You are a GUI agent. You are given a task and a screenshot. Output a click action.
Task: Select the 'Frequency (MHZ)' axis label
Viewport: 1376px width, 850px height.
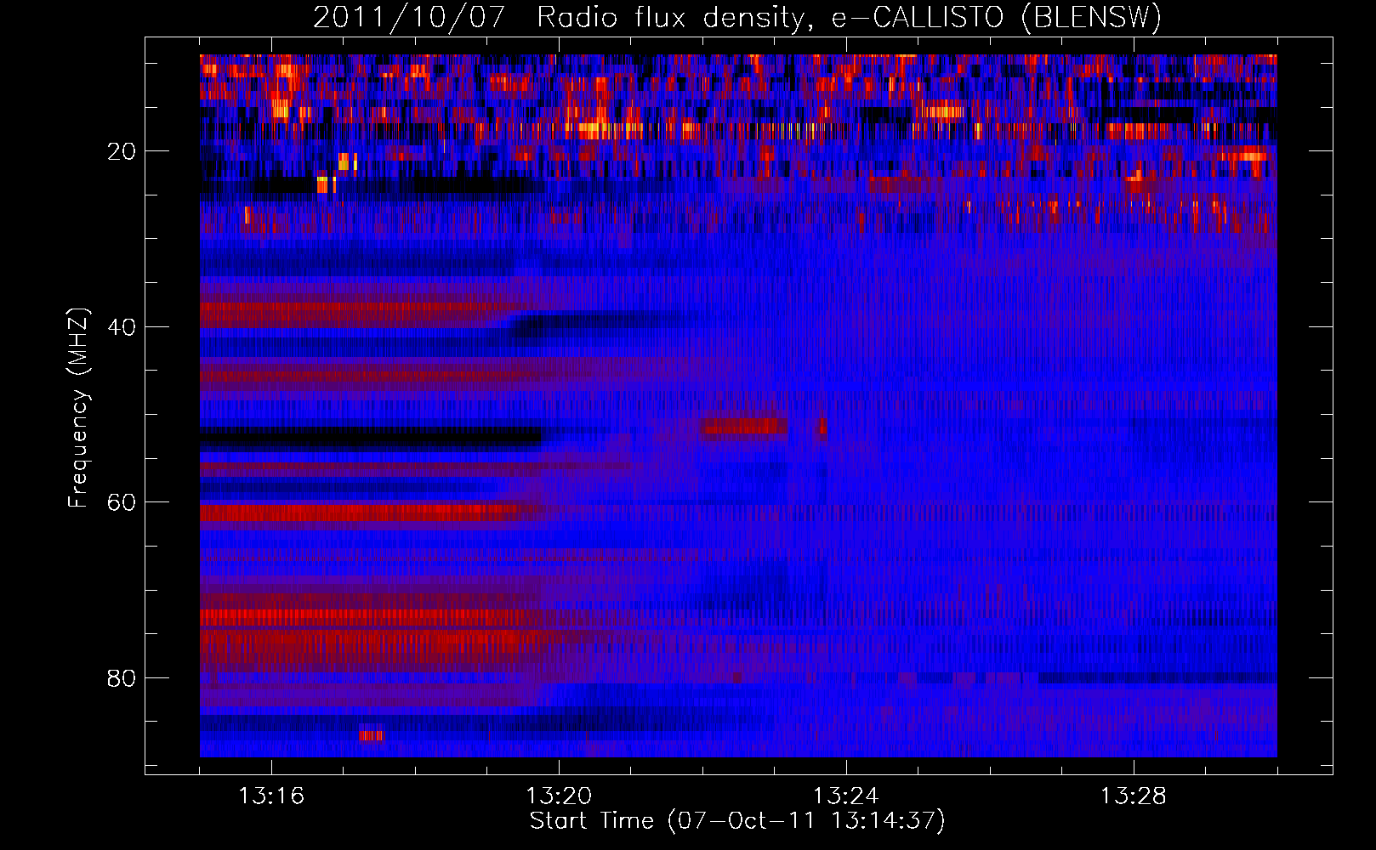click(78, 408)
